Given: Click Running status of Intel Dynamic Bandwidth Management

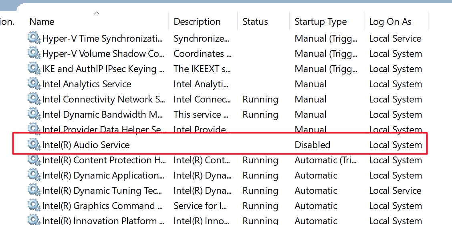Looking at the screenshot, I should tap(260, 115).
